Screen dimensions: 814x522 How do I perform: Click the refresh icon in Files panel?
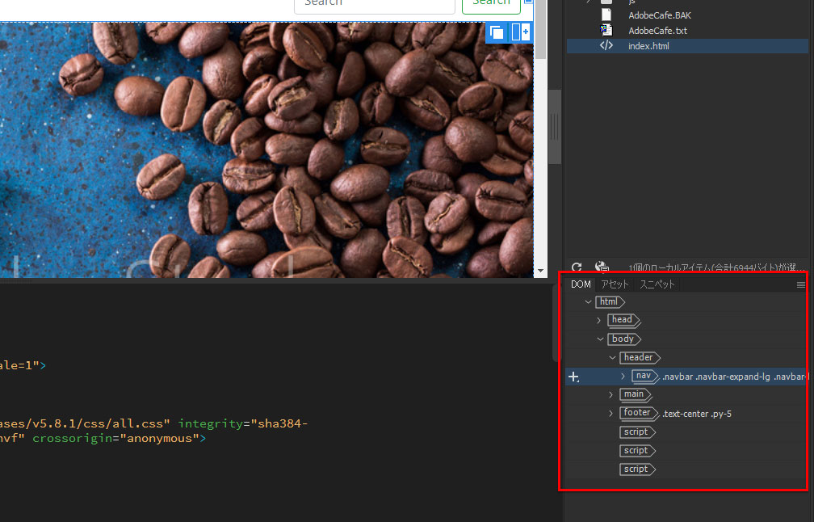coord(577,267)
